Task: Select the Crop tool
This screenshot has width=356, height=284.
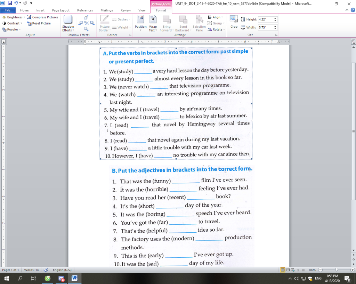Action: pyautogui.click(x=234, y=22)
